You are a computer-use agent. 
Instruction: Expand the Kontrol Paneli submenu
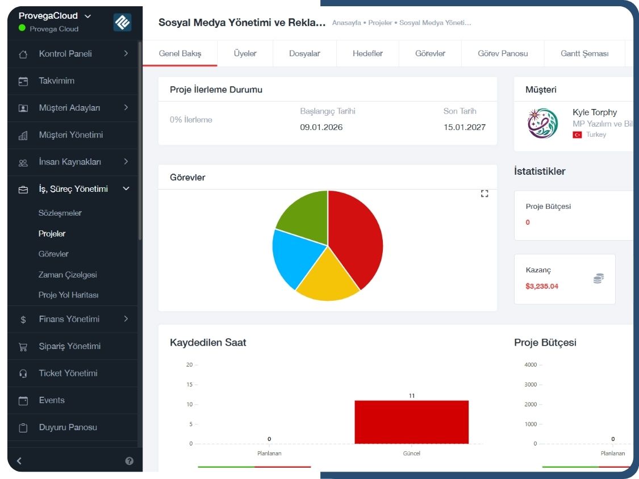pos(126,54)
